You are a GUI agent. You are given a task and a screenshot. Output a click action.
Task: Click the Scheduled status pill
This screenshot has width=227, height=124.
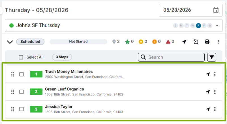coord(30,42)
